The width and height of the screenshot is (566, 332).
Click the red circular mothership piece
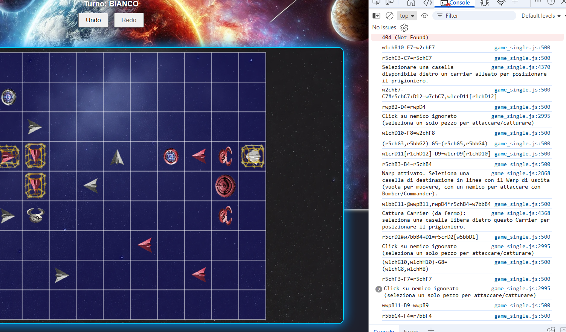(x=225, y=186)
